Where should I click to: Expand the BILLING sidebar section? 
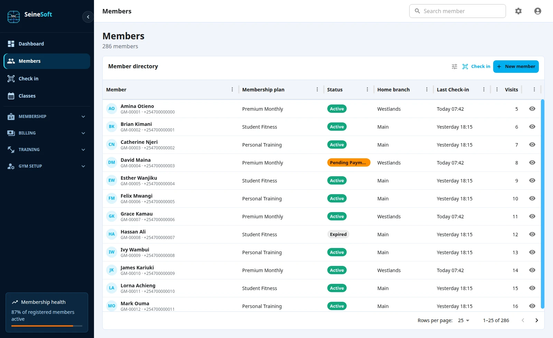coord(47,133)
